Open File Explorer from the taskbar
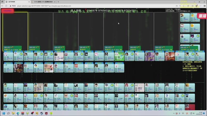The height and width of the screenshot is (116, 207). tap(13, 113)
